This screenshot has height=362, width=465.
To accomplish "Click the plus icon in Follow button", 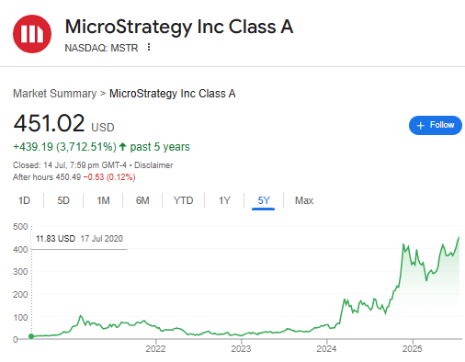I will (x=421, y=125).
